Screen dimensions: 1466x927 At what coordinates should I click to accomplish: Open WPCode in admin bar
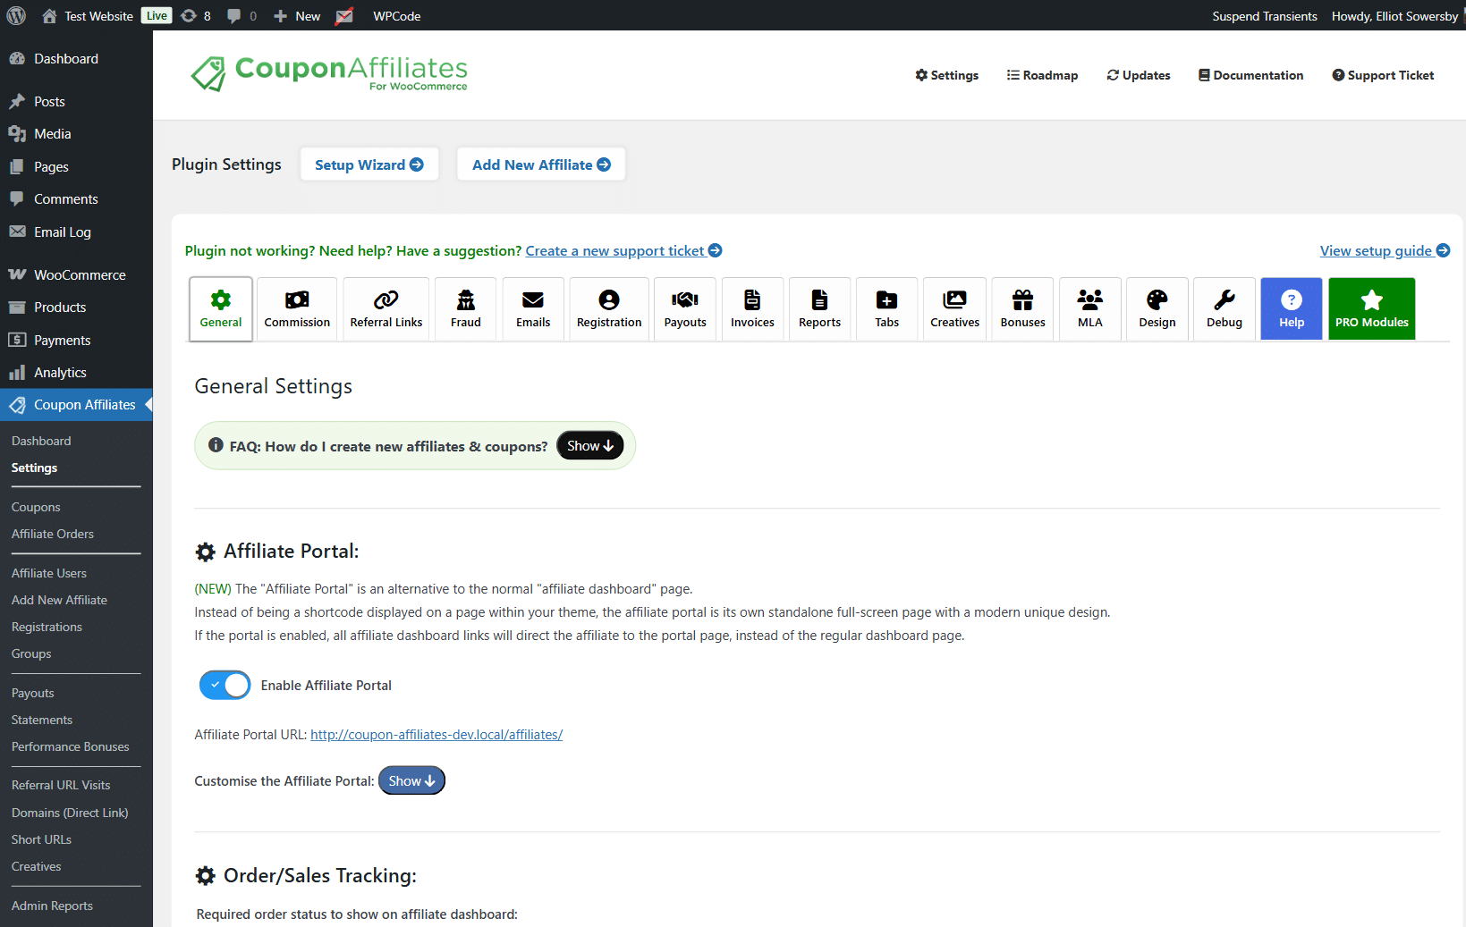[397, 16]
